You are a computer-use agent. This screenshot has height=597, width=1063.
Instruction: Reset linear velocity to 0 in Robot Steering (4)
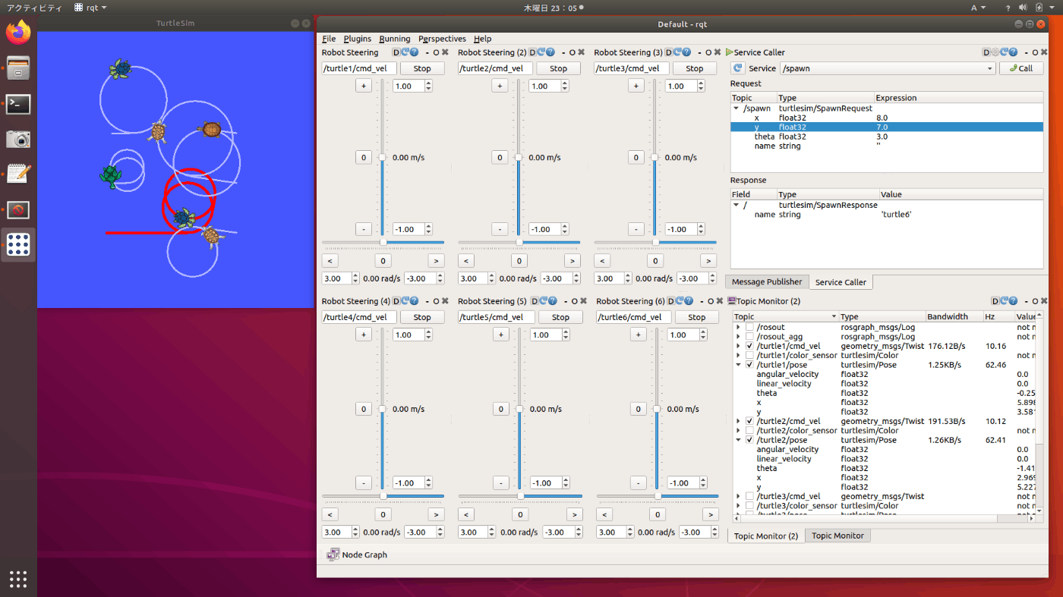tap(364, 409)
